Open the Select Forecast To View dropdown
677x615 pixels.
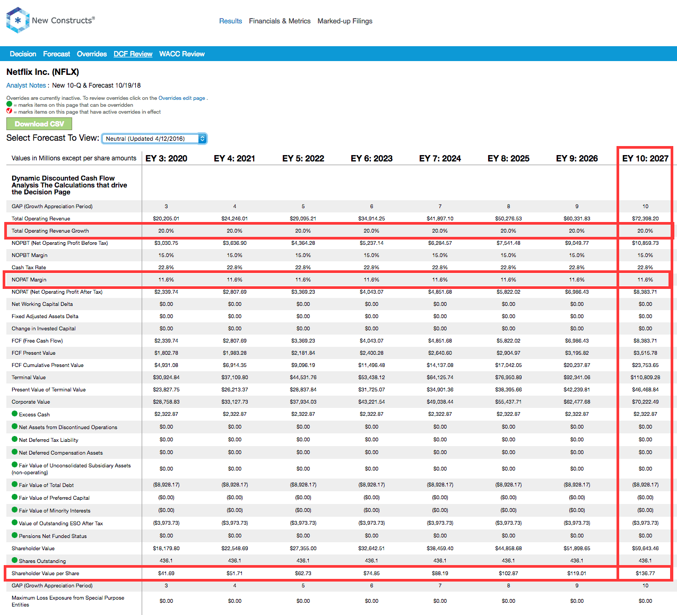coord(154,139)
